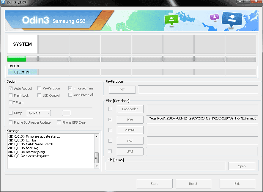263x192 pixels.
Task: Select the 0:[COM13] port slot
Action: coord(22,72)
